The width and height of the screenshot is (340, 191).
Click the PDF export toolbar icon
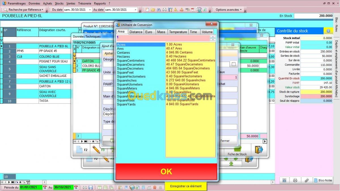click(193, 10)
